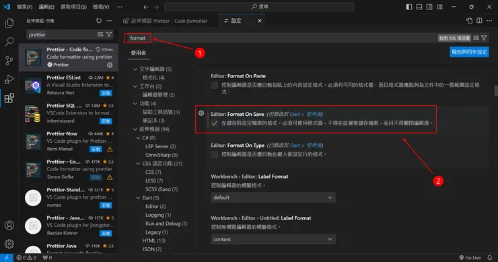Image resolution: width=498 pixels, height=262 pixels.
Task: Collapse the 文字編輯器 (5) tree section
Action: [135, 69]
